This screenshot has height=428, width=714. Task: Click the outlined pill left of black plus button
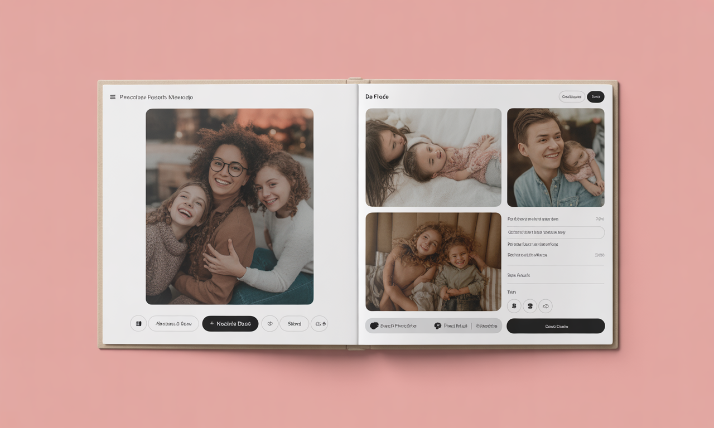tap(173, 324)
